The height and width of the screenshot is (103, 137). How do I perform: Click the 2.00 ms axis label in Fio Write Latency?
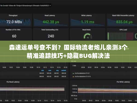(x=74, y=86)
